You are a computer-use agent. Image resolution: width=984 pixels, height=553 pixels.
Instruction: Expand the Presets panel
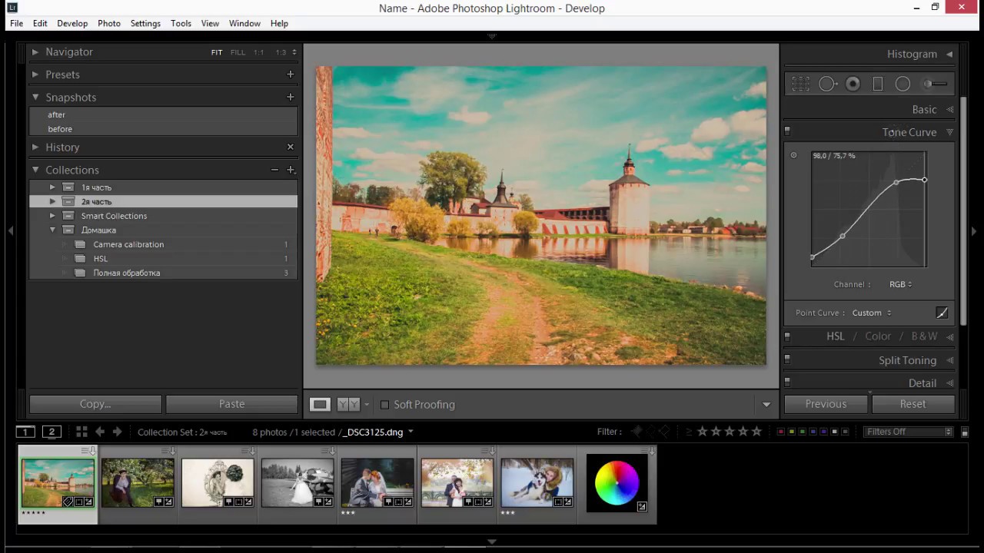(35, 75)
